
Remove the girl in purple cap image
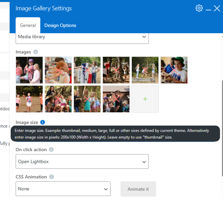[29, 70]
